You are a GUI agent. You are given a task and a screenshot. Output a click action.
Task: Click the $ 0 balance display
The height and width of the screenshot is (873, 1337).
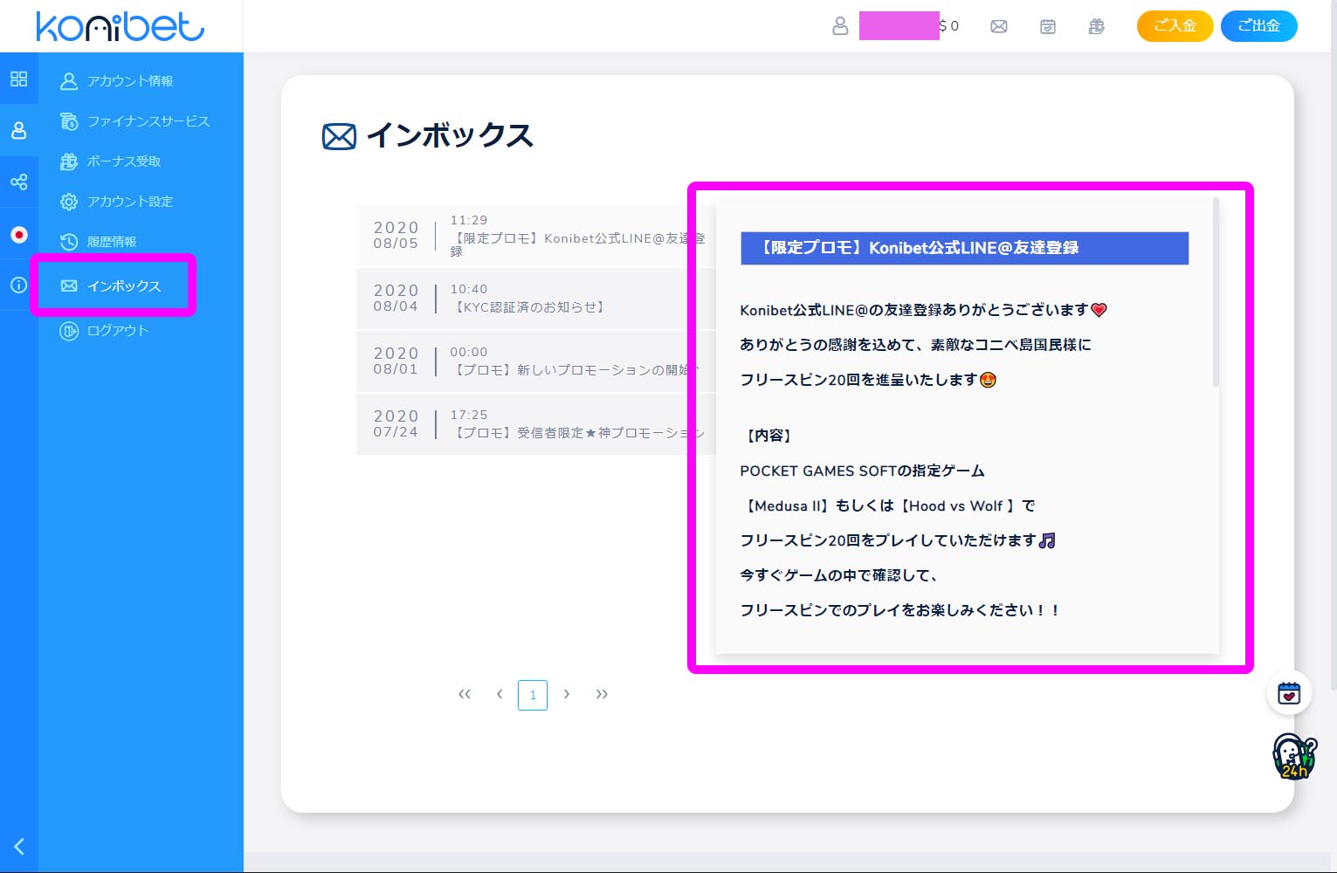click(x=949, y=26)
